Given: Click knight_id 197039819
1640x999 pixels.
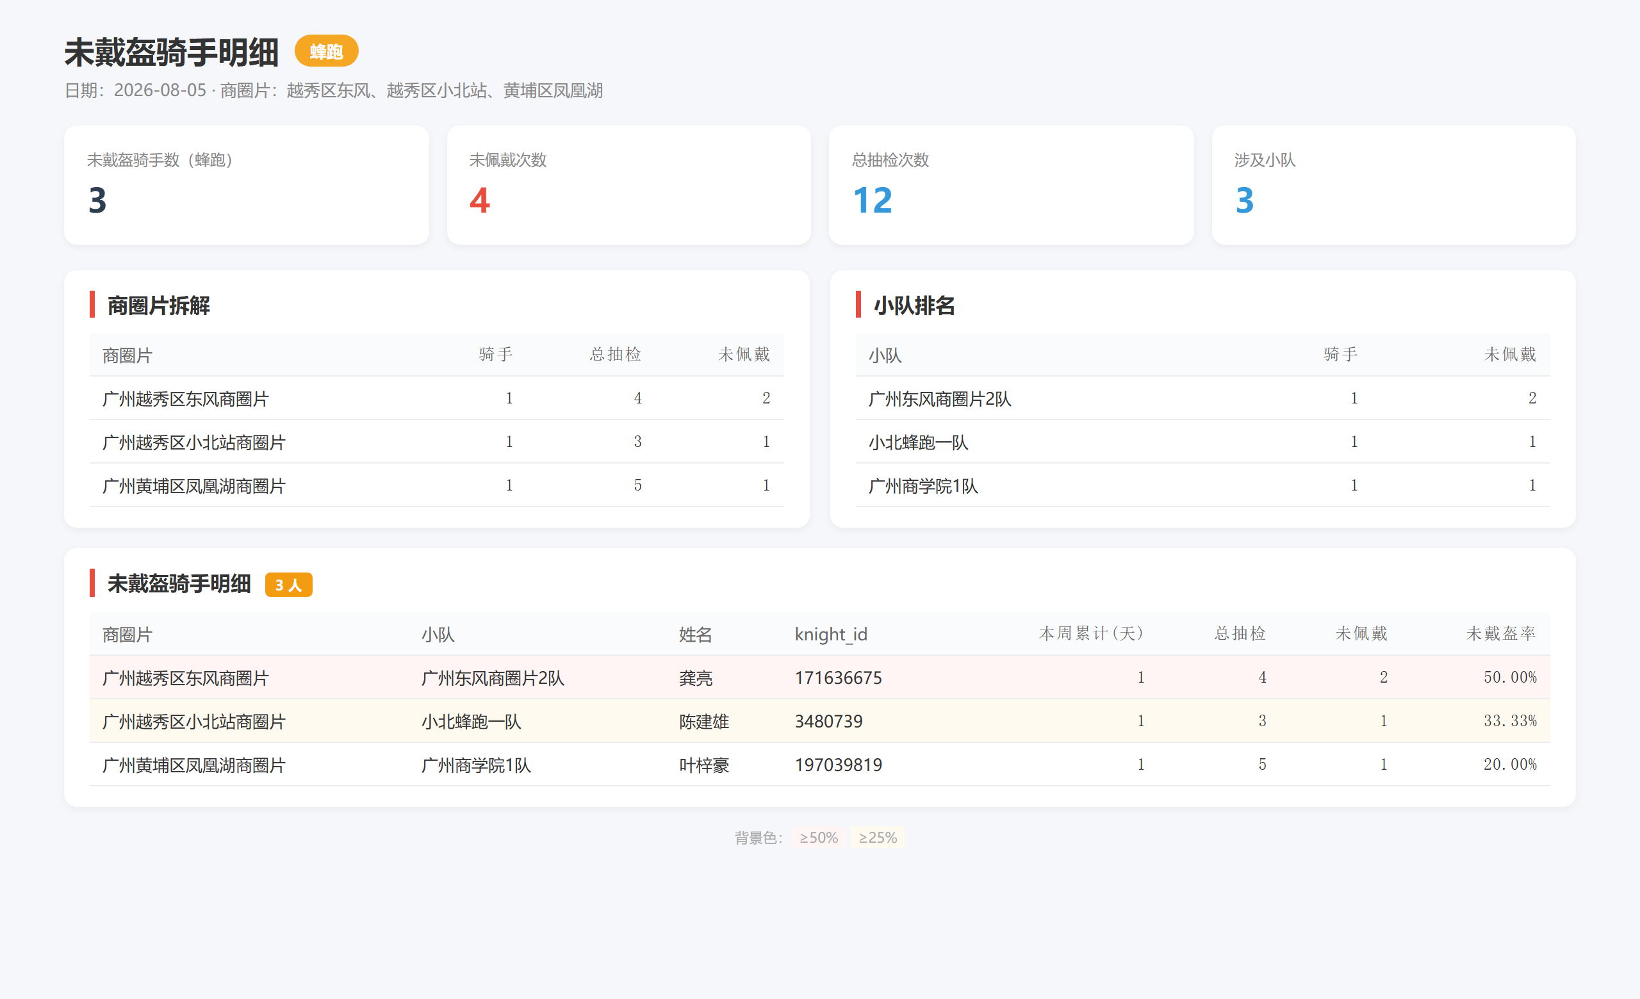Looking at the screenshot, I should 839,765.
